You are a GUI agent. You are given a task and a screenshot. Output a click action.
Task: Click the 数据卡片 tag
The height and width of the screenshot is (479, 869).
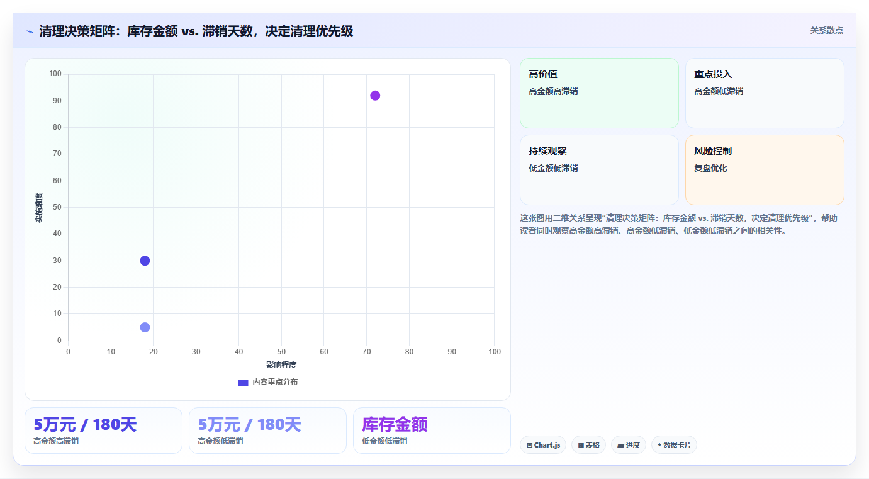pyautogui.click(x=674, y=445)
